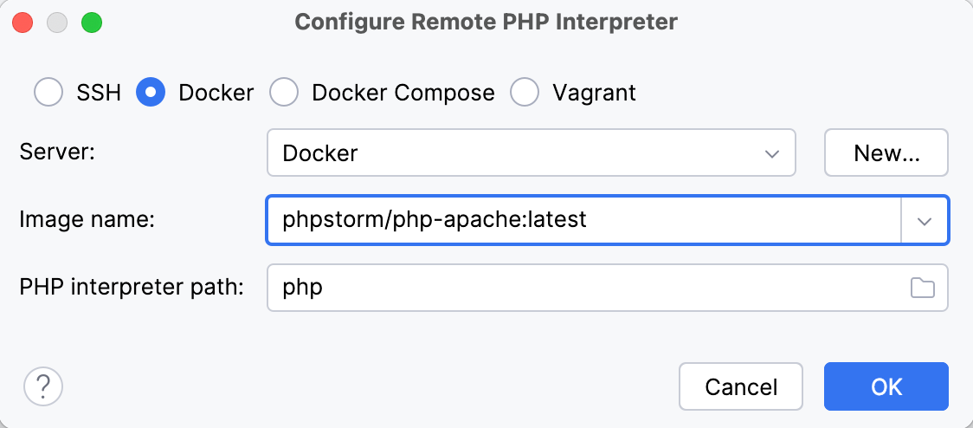973x428 pixels.
Task: Expand the Image name dropdown arrow
Action: 925,221
